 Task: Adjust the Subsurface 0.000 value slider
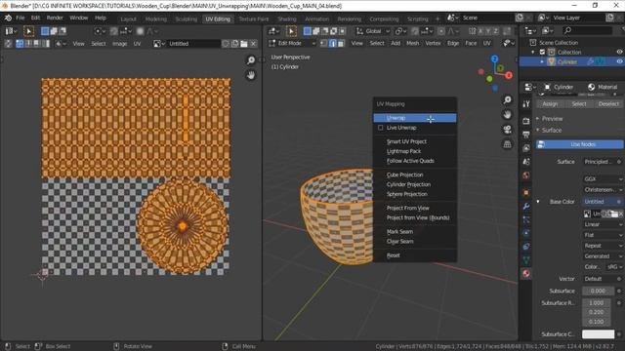598,291
